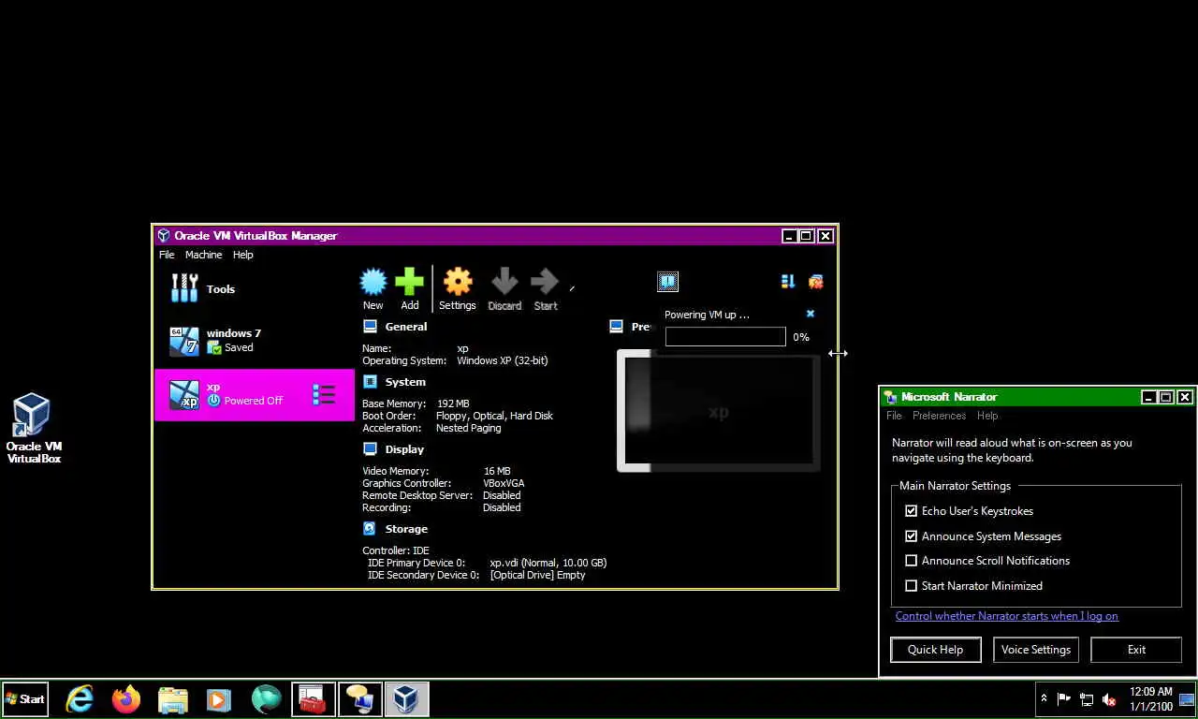The image size is (1198, 719).
Task: Select the Tools item in sidebar
Action: pos(255,288)
